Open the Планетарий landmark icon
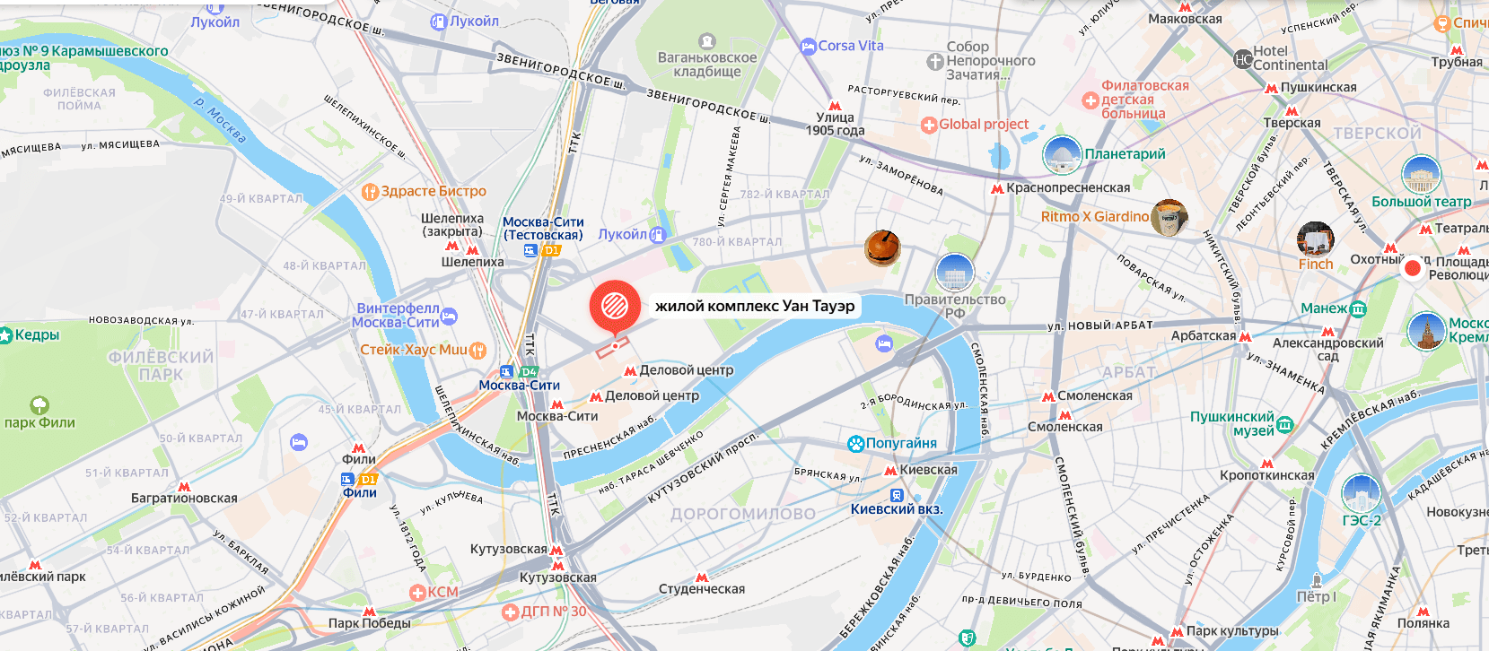 coord(1062,156)
